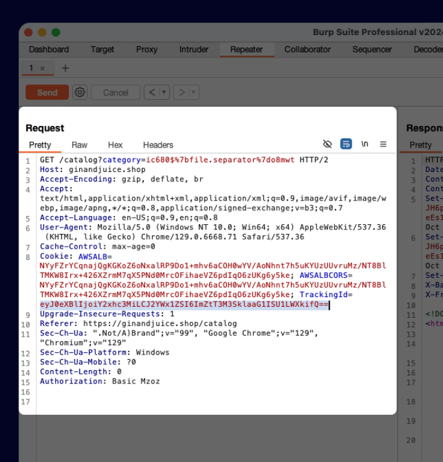Click the highlighted TrackingId cookie value

click(x=184, y=304)
